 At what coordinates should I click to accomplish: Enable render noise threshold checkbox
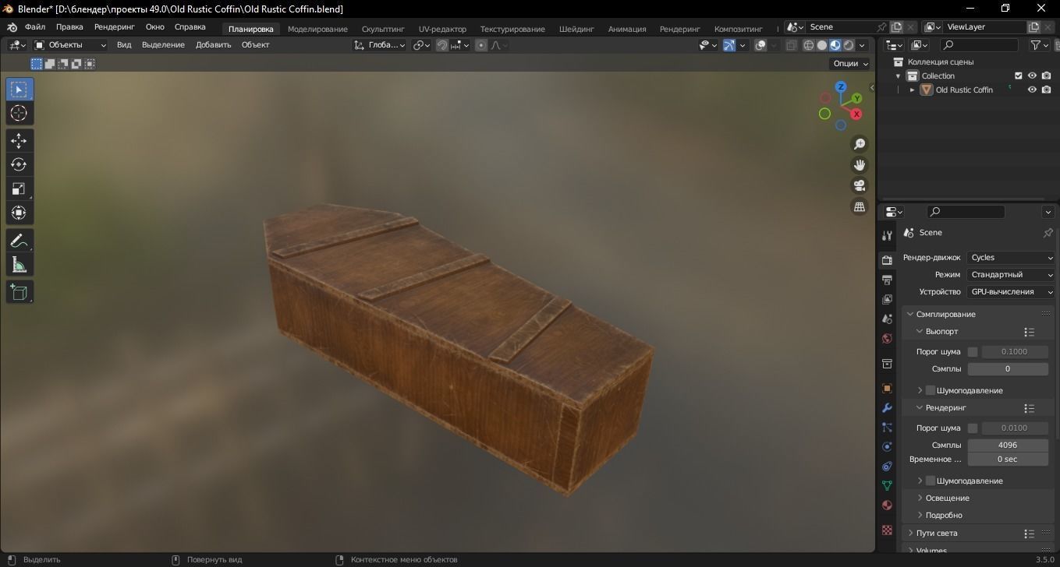tap(973, 428)
